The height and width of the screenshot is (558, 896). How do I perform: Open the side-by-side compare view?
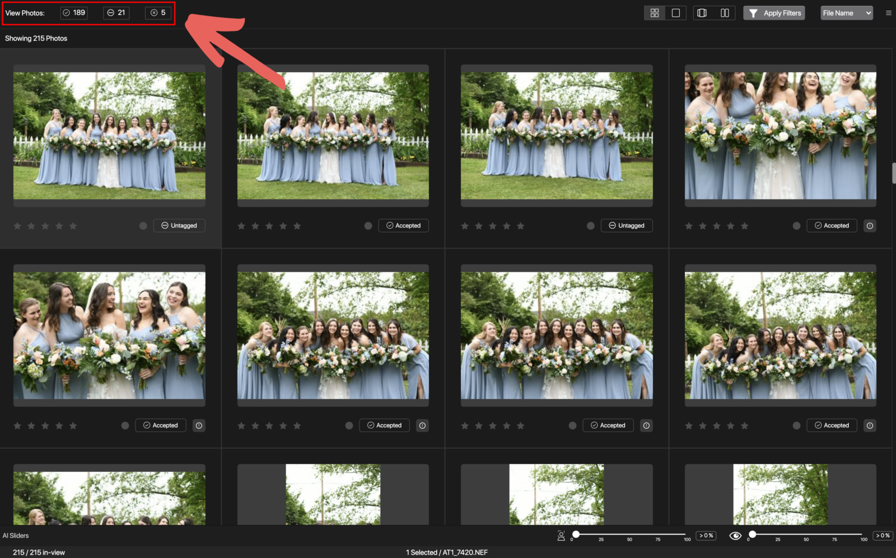pos(724,12)
